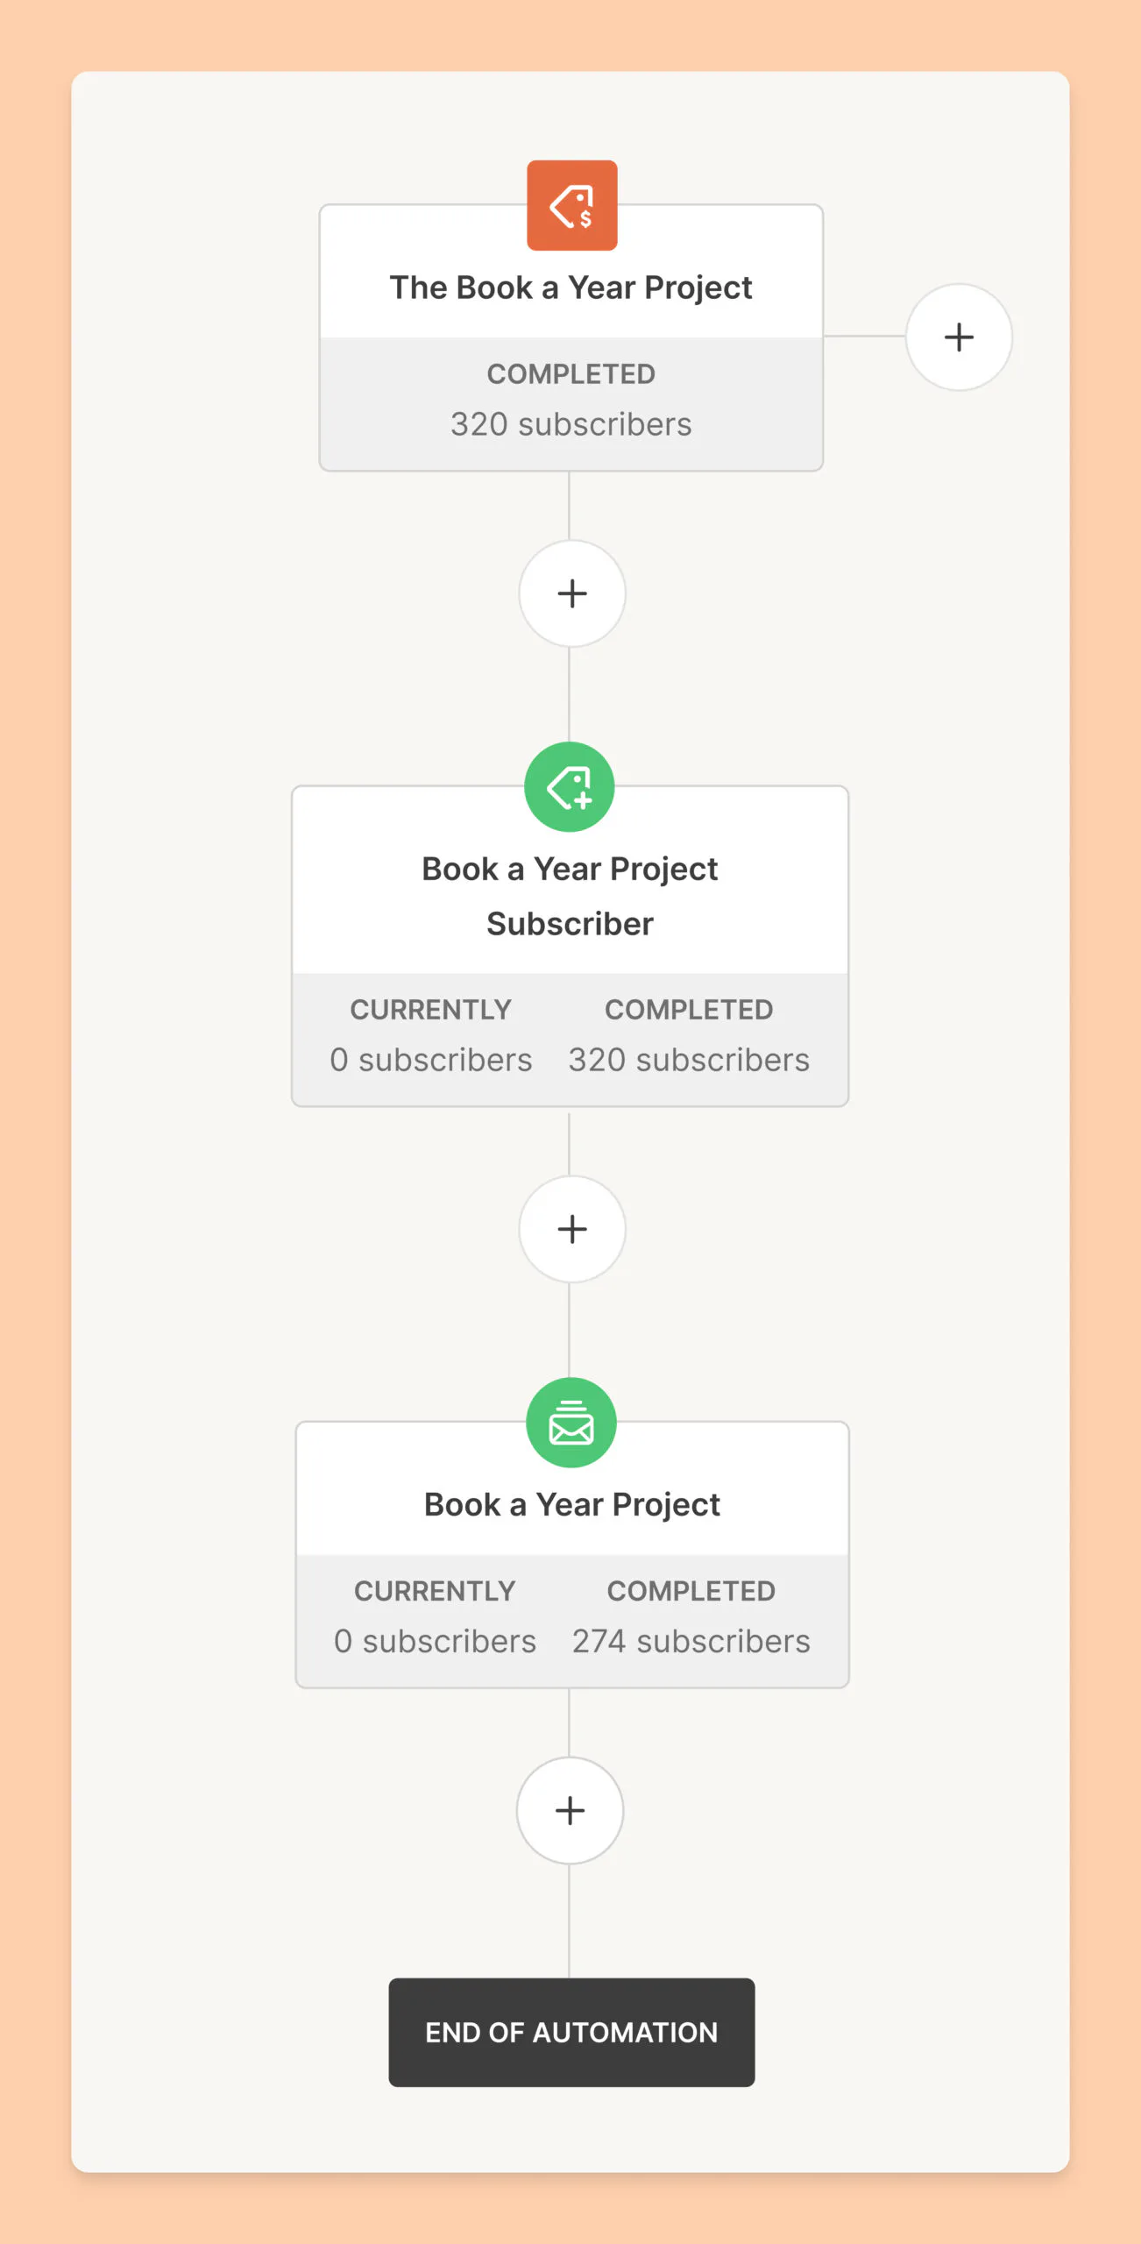1141x2244 pixels.
Task: Click the Completed label on the email sequence step
Action: 691,1591
